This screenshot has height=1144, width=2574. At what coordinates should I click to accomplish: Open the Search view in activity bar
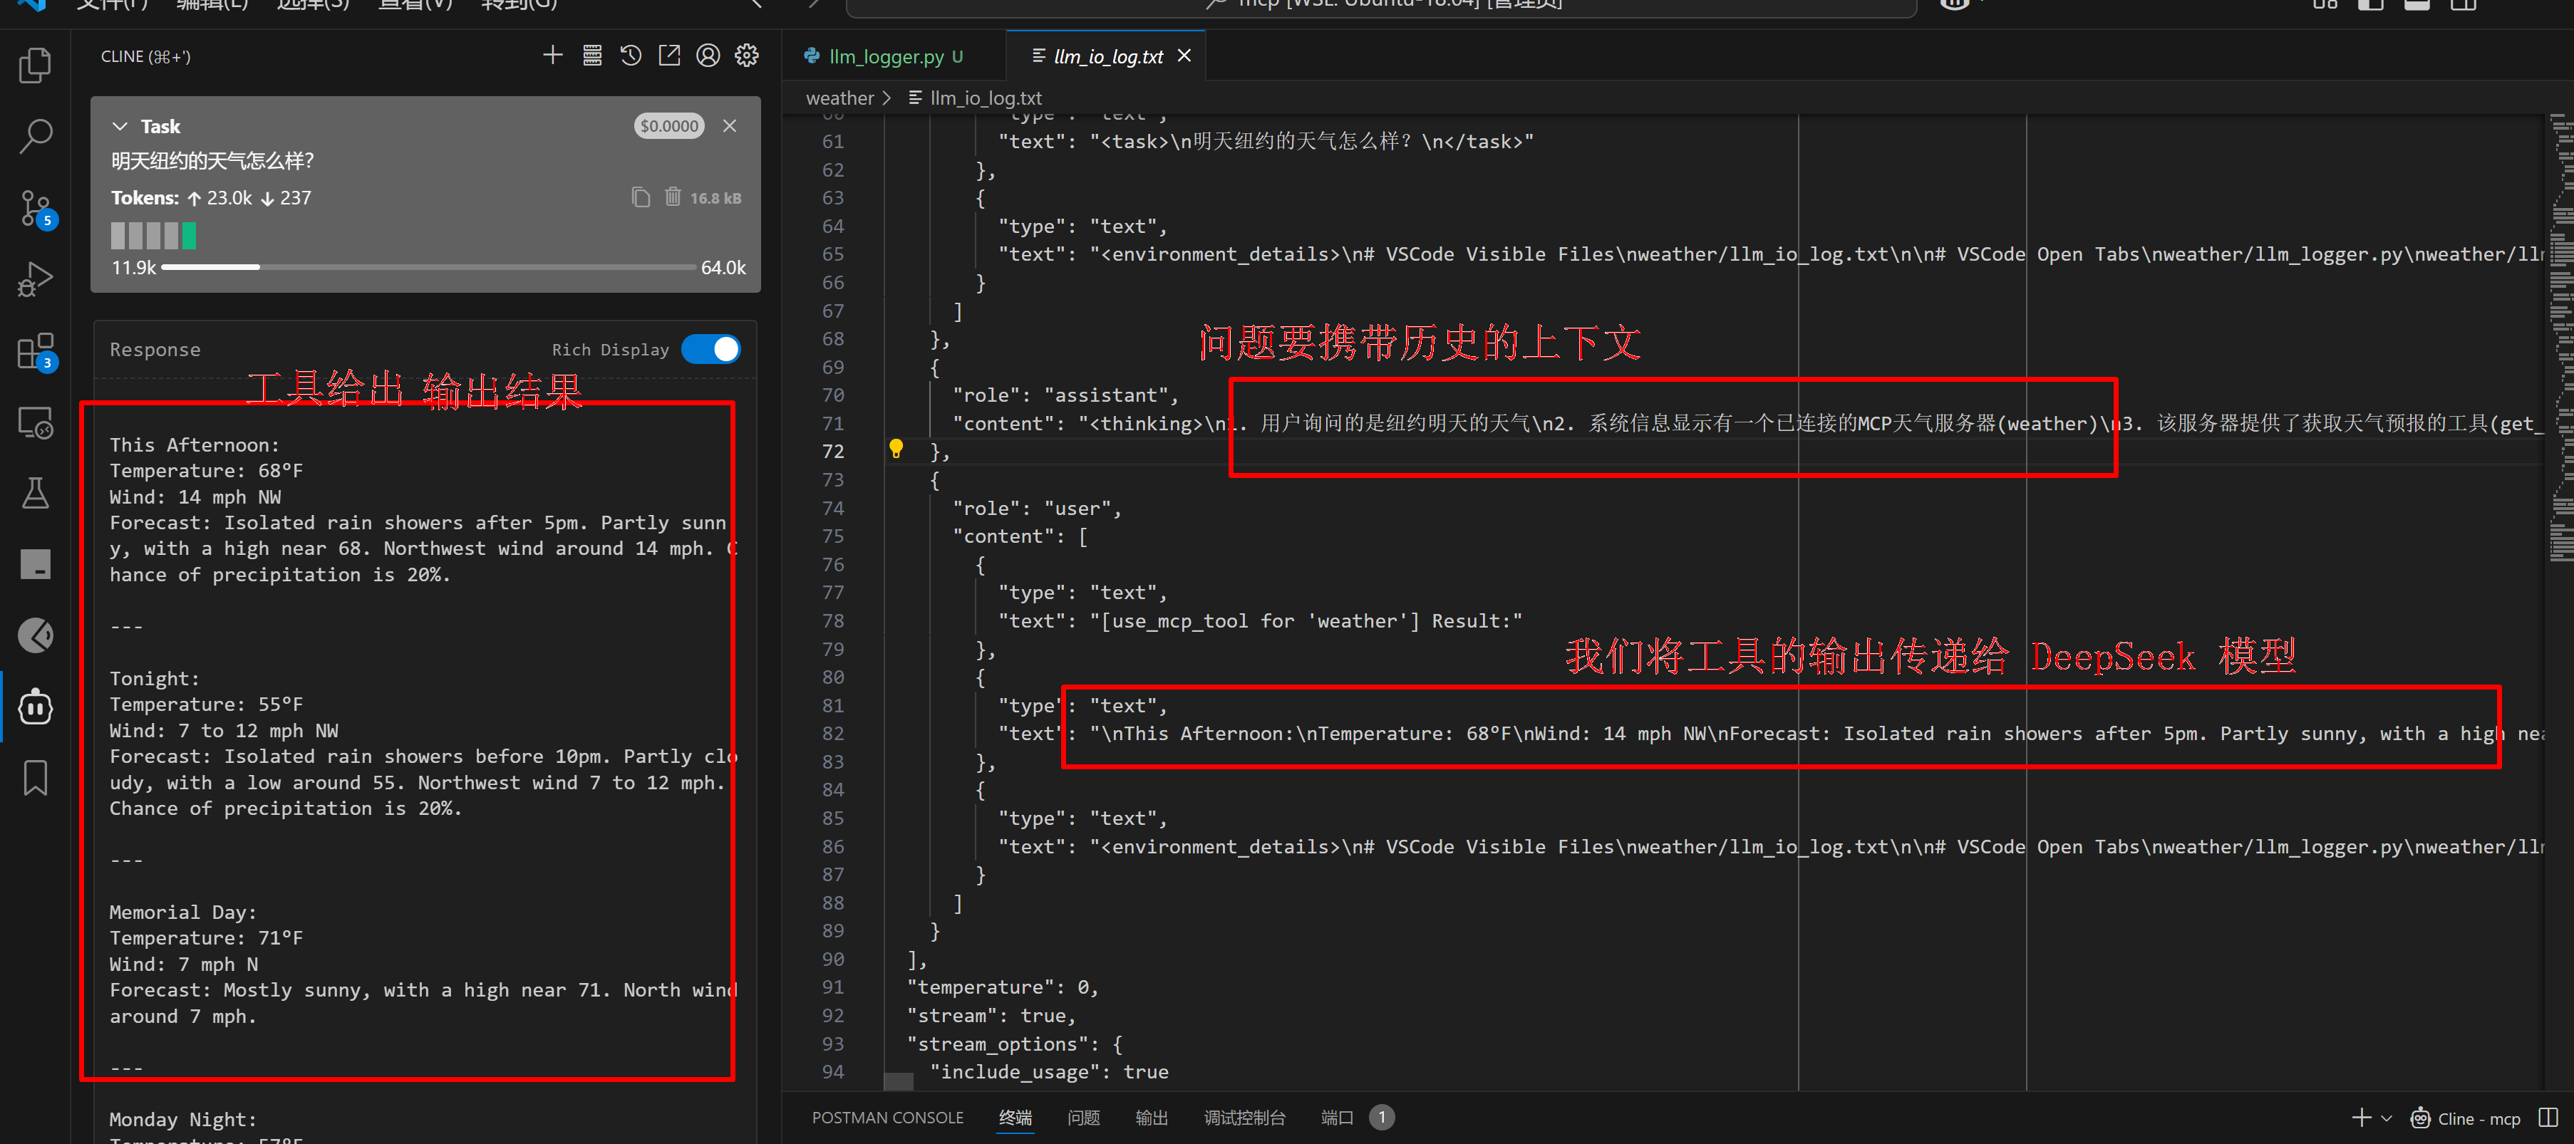(x=35, y=136)
